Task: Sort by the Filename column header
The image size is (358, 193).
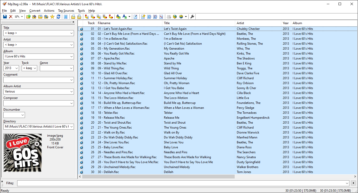Action: pyautogui.click(x=129, y=23)
